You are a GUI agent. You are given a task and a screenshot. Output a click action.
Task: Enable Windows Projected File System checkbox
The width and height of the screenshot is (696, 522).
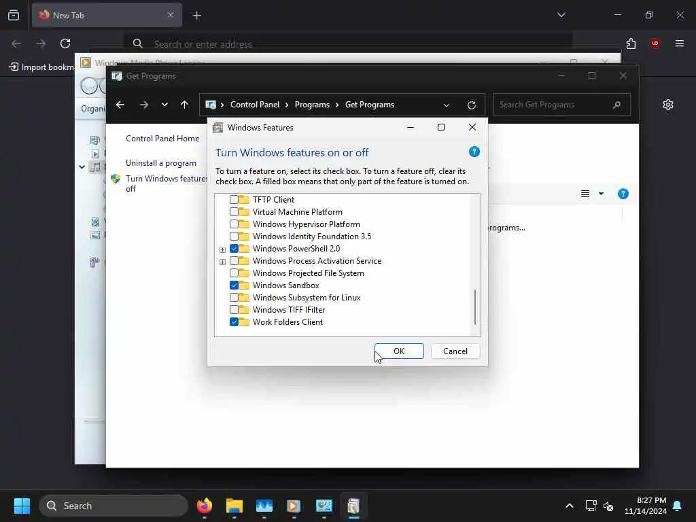[x=234, y=273]
